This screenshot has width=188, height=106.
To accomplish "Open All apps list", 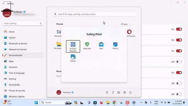I will [125, 24].
